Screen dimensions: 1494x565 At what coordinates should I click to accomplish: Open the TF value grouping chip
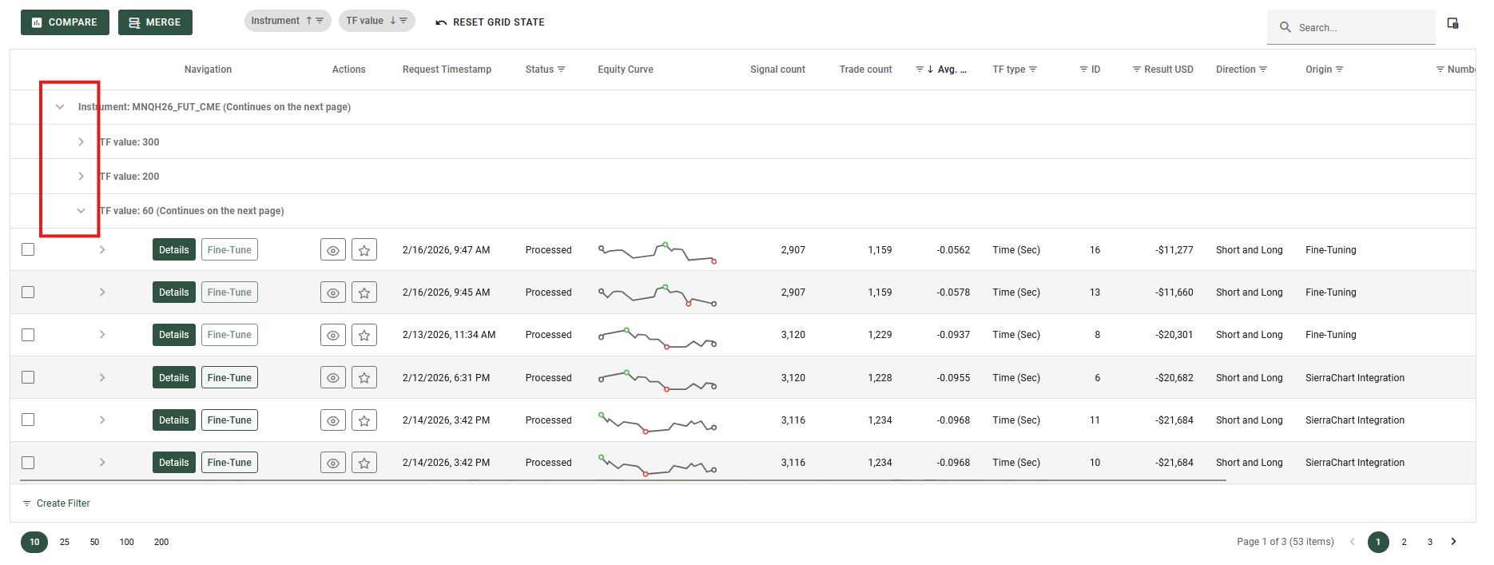tap(376, 21)
